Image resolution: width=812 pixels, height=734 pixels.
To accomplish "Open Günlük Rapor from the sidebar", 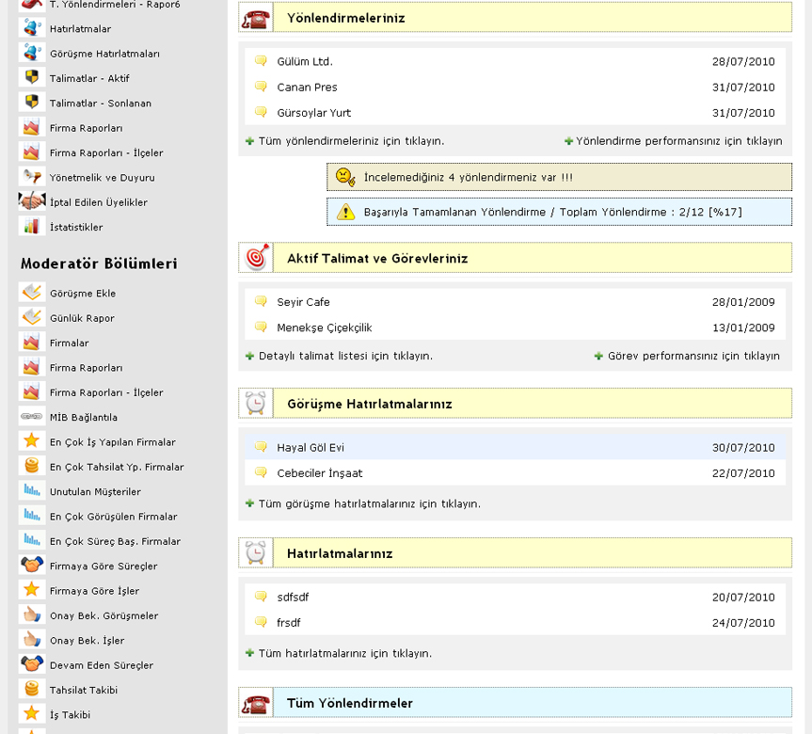I will (82, 318).
